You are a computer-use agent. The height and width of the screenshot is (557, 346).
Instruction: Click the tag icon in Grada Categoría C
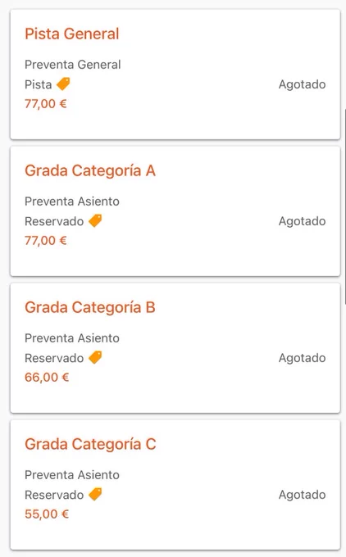[95, 494]
